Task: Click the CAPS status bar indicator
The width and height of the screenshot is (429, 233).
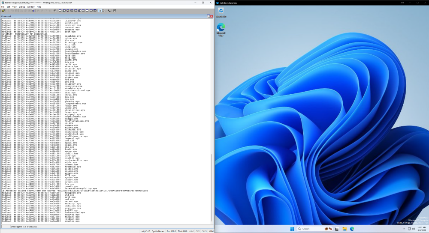Action: coord(204,231)
